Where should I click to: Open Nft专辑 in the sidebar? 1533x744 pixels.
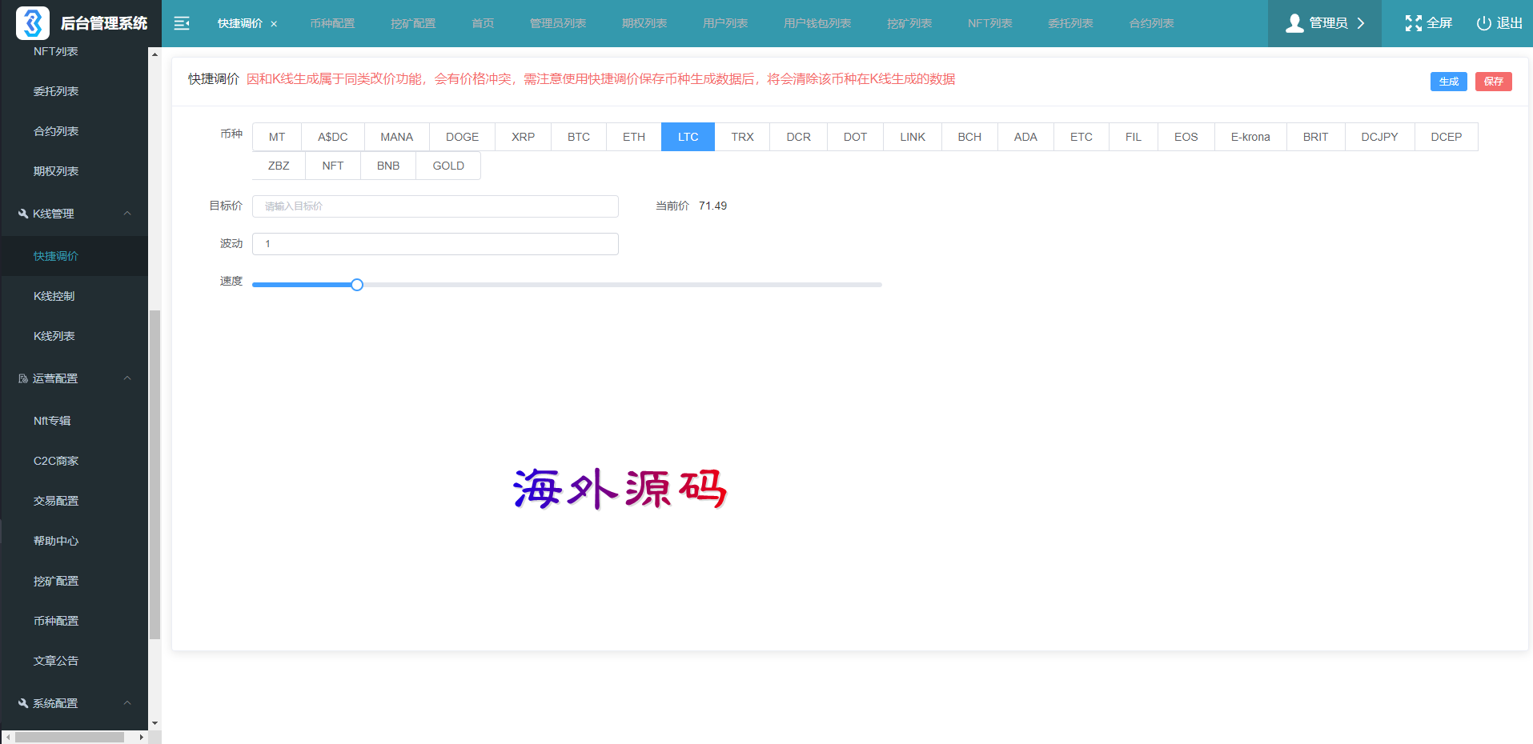coord(74,421)
